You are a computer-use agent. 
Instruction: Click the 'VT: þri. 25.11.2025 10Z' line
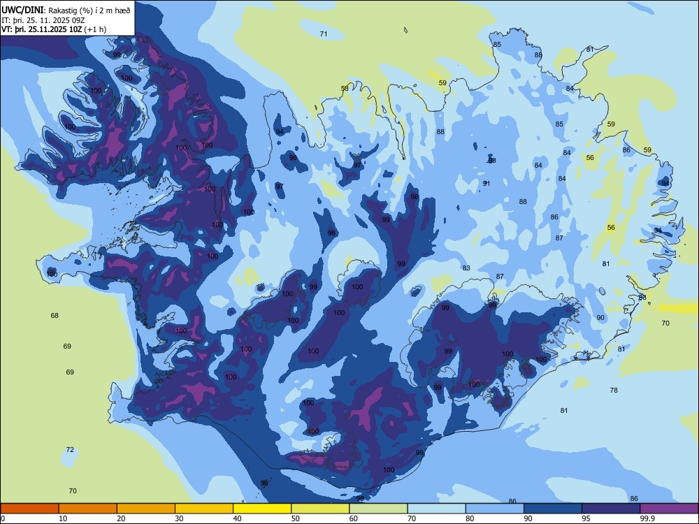pyautogui.click(x=42, y=29)
